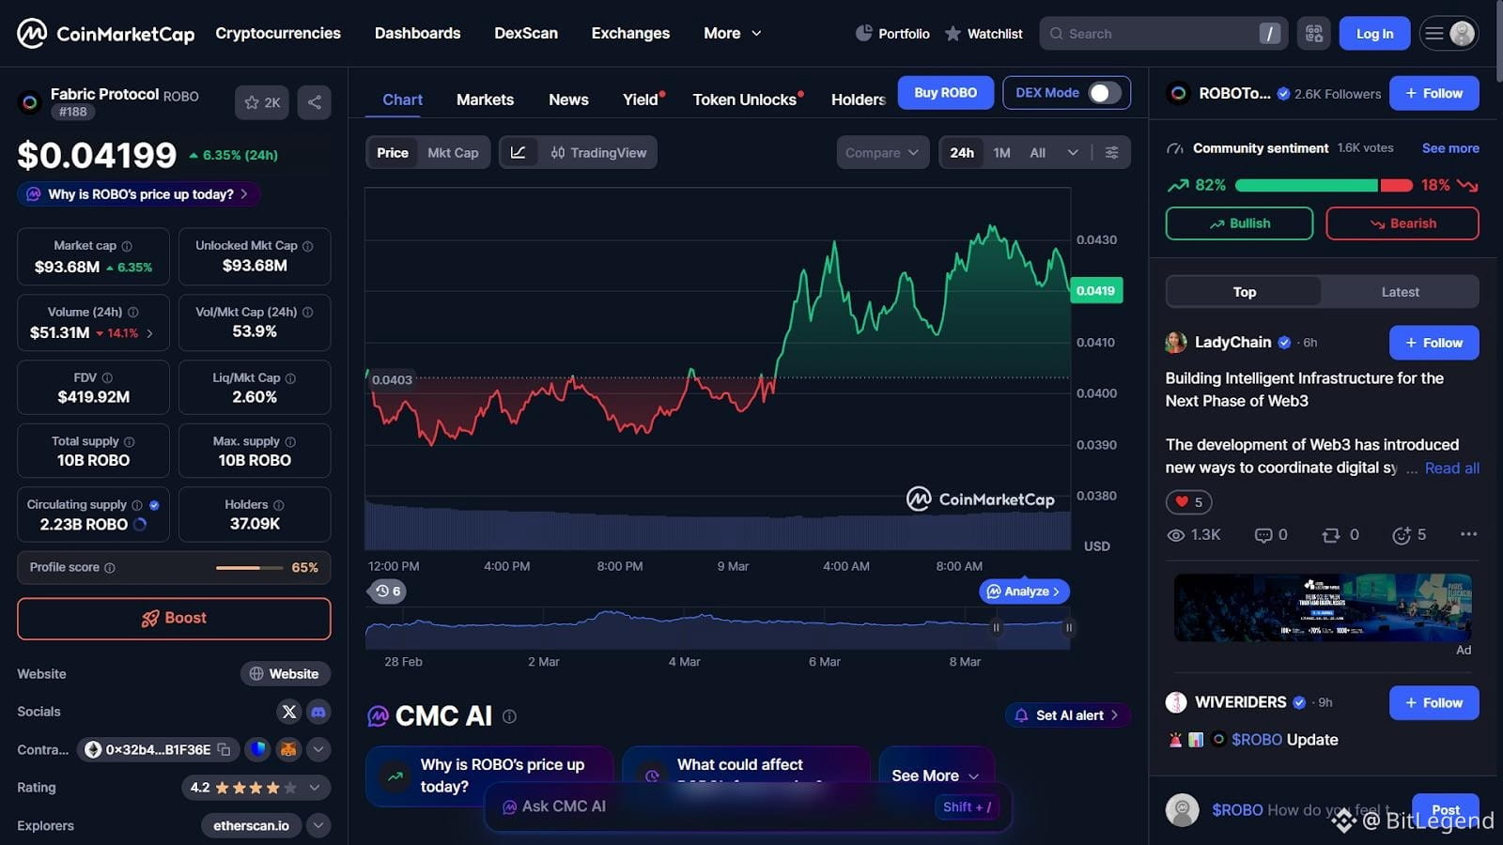Vote Bearish on community sentiment

click(1402, 223)
